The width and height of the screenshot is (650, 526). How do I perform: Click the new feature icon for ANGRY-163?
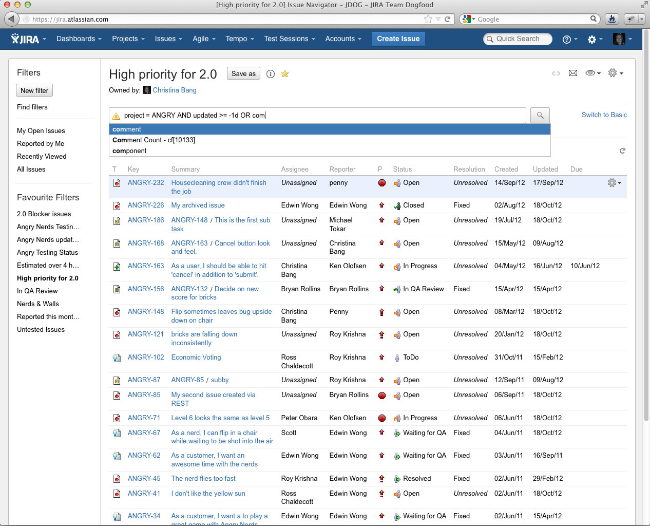coord(117,266)
